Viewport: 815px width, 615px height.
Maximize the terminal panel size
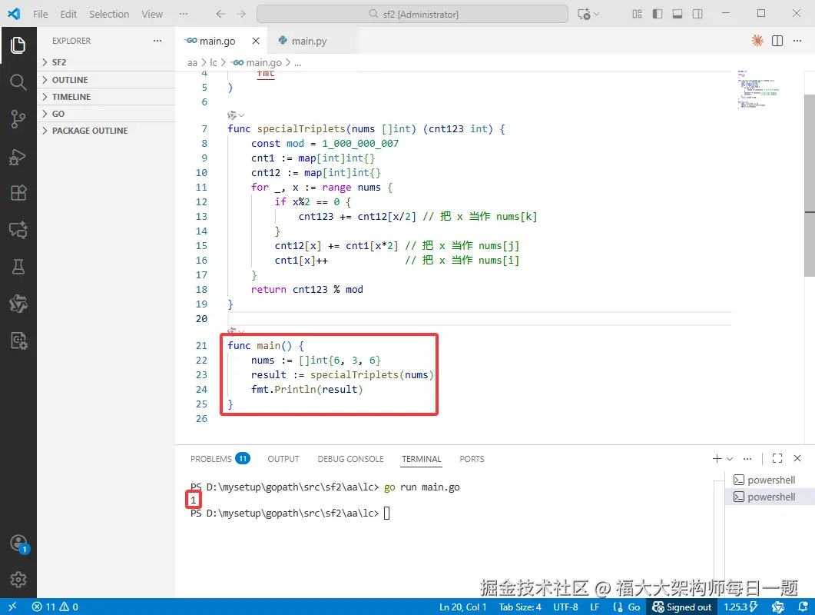pos(777,458)
